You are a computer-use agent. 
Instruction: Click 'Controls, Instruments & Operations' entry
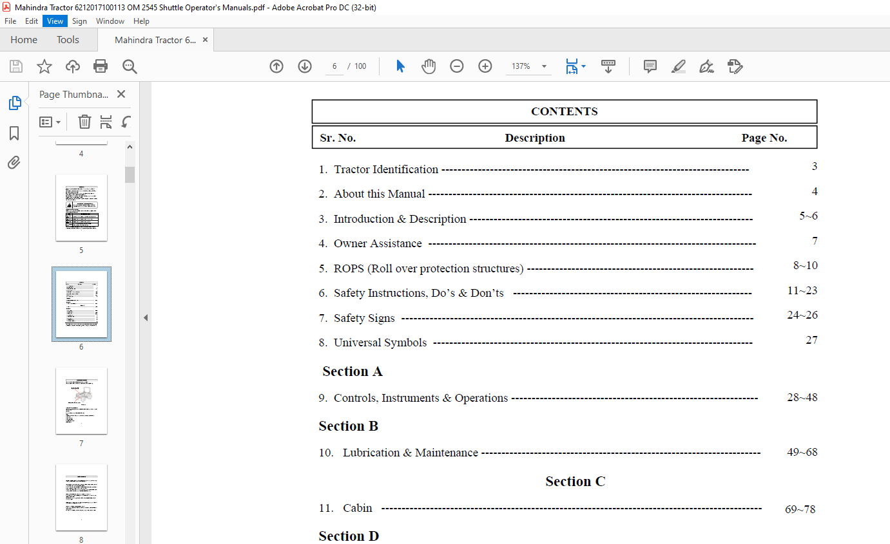point(421,398)
